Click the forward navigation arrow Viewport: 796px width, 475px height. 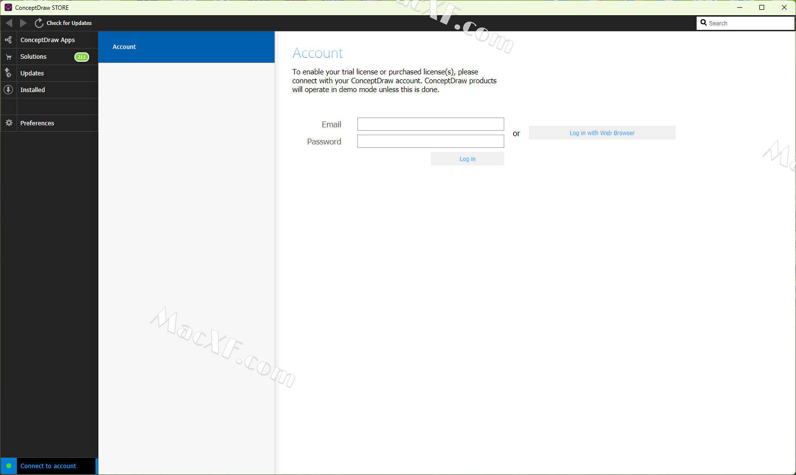click(x=23, y=23)
